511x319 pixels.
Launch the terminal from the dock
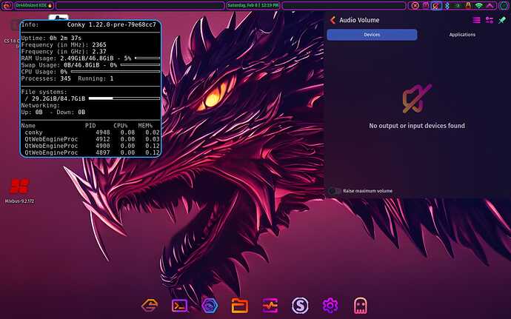[179, 306]
